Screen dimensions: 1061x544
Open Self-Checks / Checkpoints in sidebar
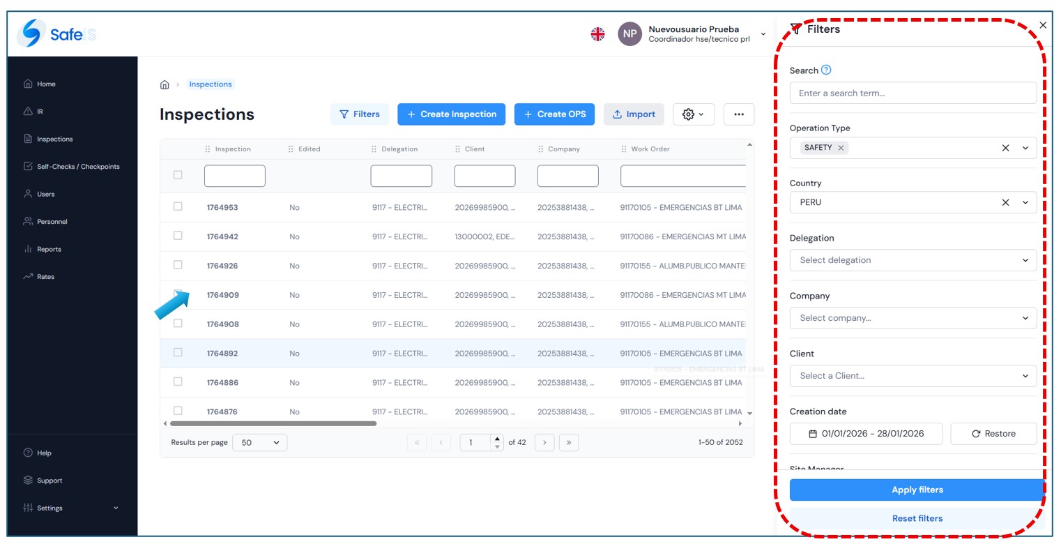[77, 167]
